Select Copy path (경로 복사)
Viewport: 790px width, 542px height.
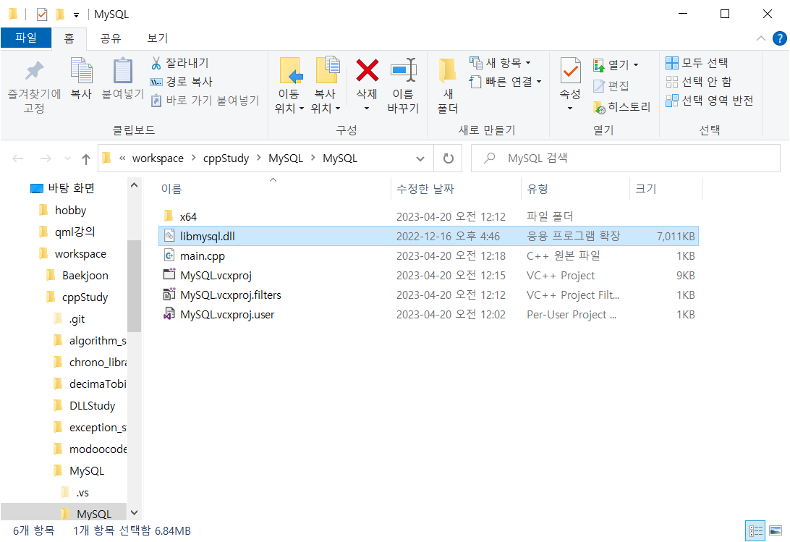pyautogui.click(x=182, y=82)
